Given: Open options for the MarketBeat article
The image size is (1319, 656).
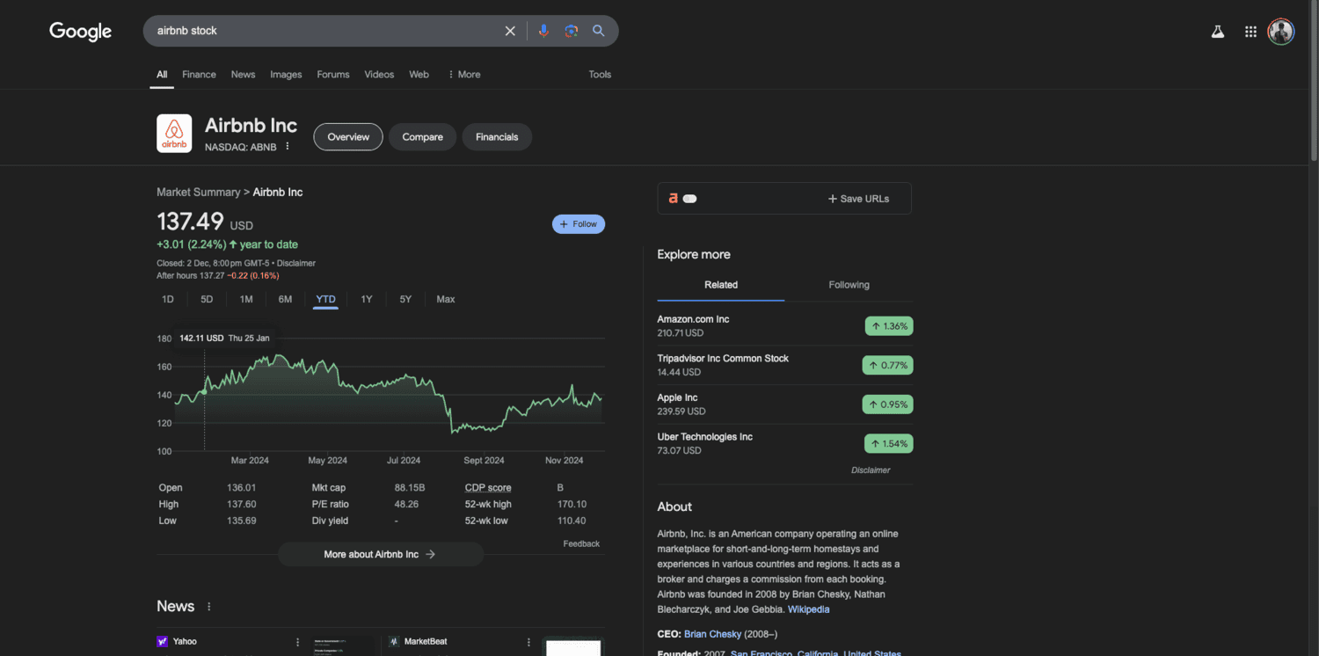Looking at the screenshot, I should pyautogui.click(x=528, y=642).
